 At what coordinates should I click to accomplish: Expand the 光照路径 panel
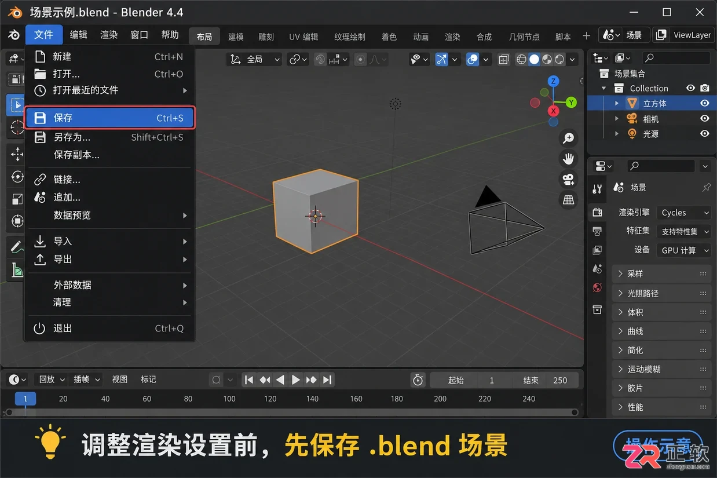(661, 293)
